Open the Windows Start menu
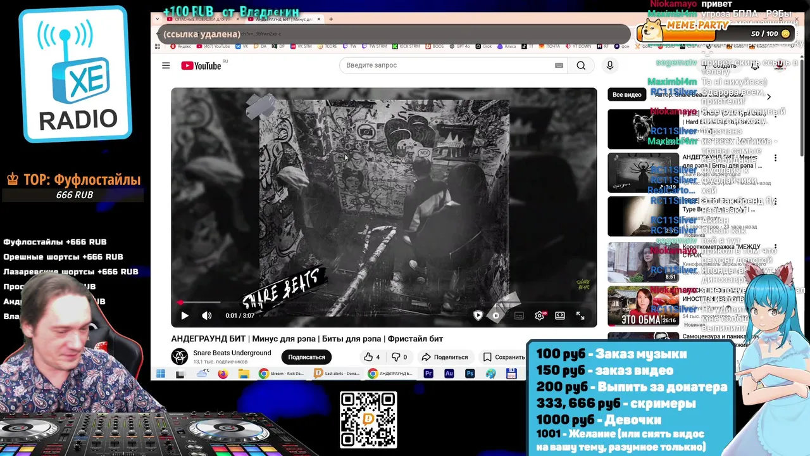Viewport: 810px width, 456px height. pos(161,374)
